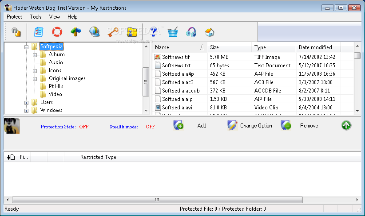The image size is (365, 216).
Task: Click the restrictions list scroll left arrow
Action: [8, 200]
